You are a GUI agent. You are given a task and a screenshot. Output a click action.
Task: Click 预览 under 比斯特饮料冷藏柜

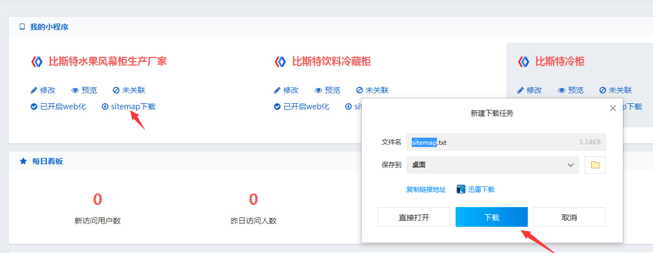click(328, 90)
